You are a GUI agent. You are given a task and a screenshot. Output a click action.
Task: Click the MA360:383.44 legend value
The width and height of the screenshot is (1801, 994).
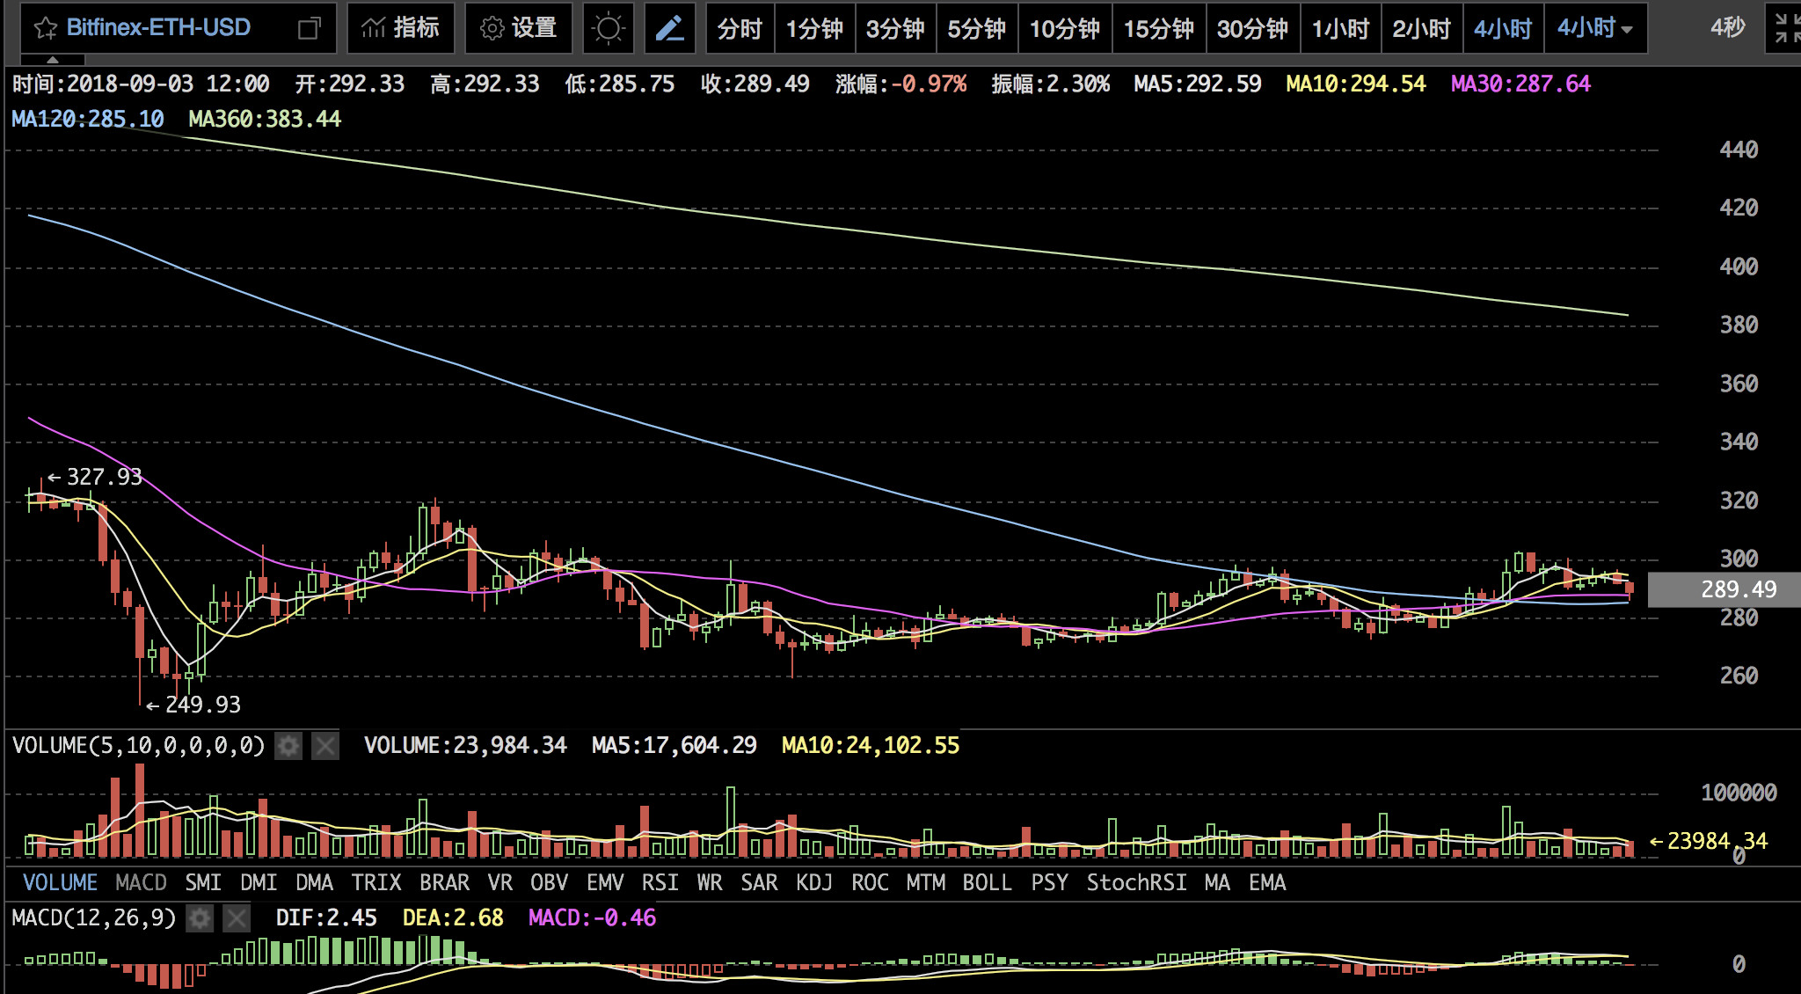click(x=265, y=119)
